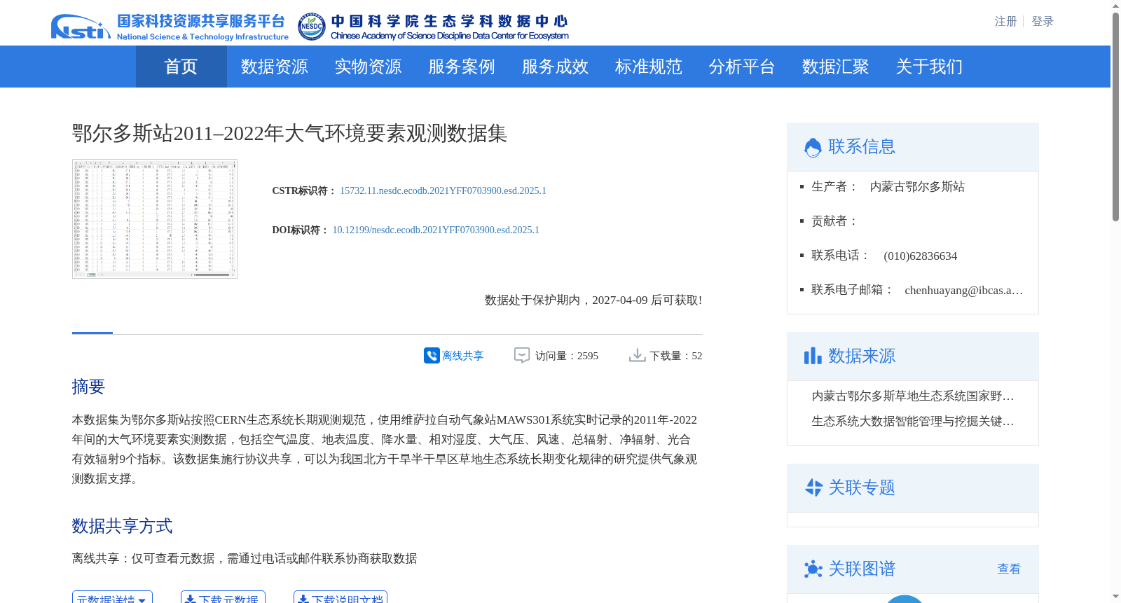Screen dimensions: 1121x603
Task: Click the phone number (010)62836634
Action: (920, 256)
